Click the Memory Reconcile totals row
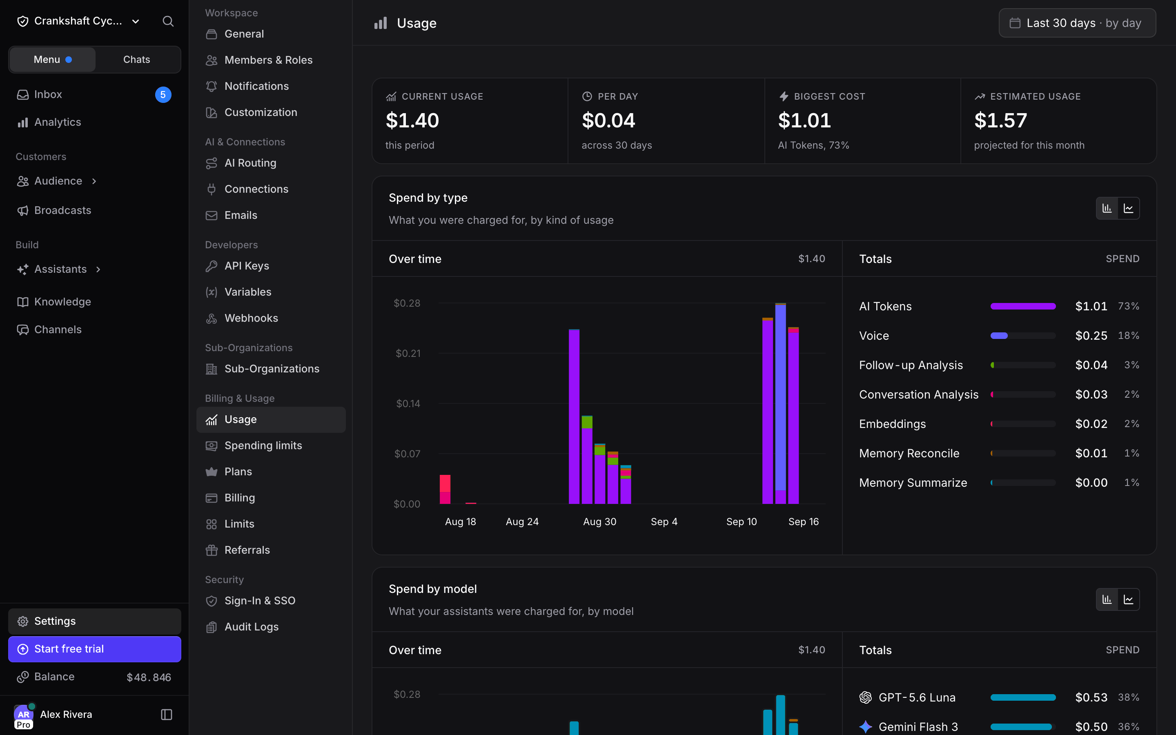The image size is (1176, 735). pyautogui.click(x=999, y=454)
